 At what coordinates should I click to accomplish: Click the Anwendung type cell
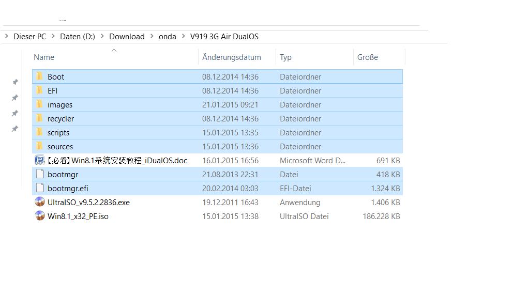click(x=300, y=203)
